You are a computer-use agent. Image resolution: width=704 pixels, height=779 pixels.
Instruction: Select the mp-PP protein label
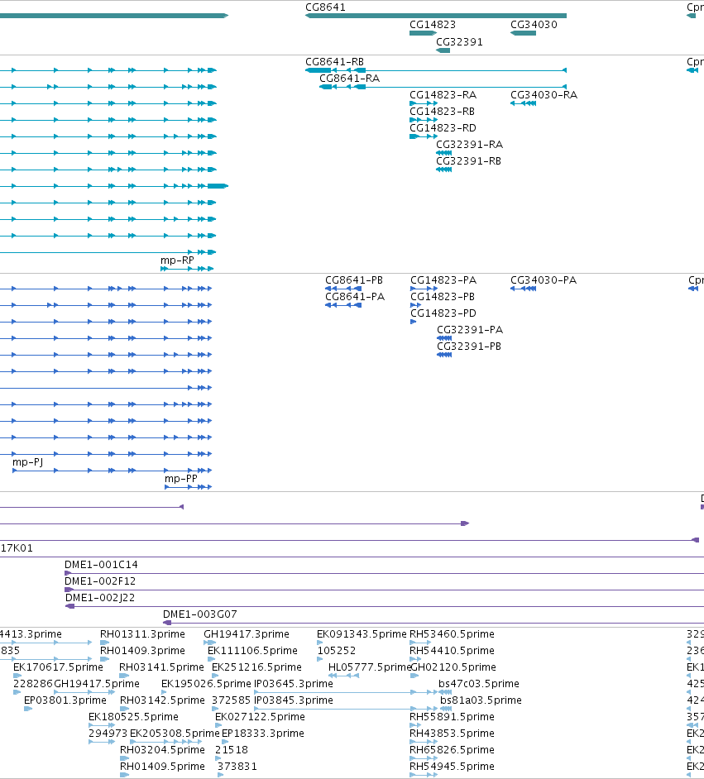pyautogui.click(x=181, y=479)
